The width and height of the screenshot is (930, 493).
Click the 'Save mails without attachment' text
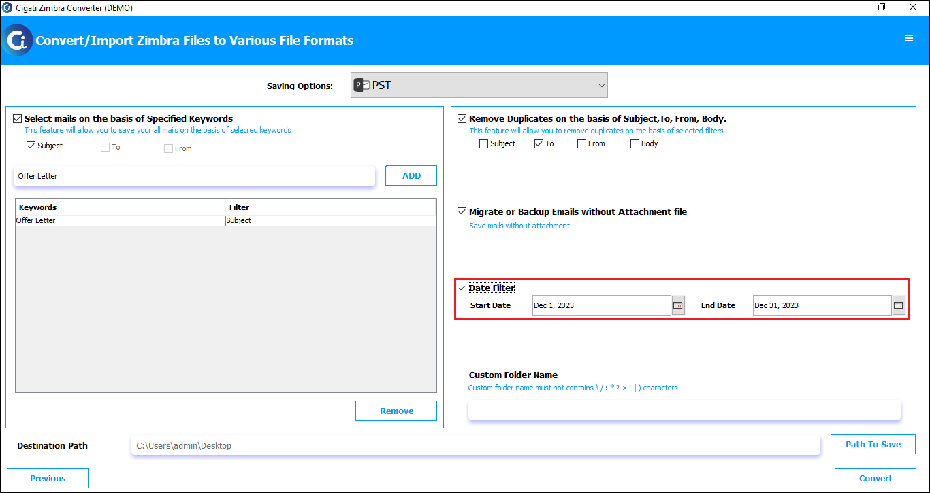(x=519, y=226)
